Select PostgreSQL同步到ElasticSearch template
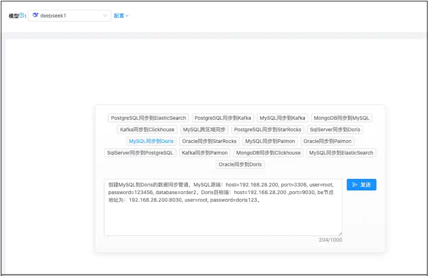The height and width of the screenshot is (276, 428). point(148,118)
